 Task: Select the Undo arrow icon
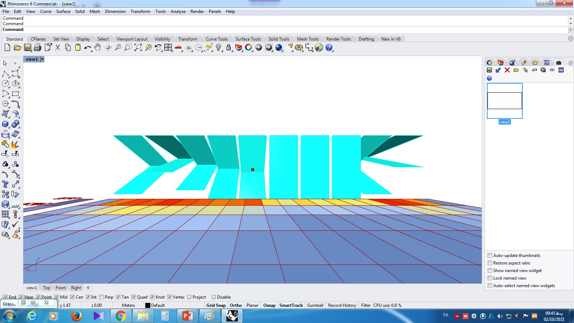88,47
